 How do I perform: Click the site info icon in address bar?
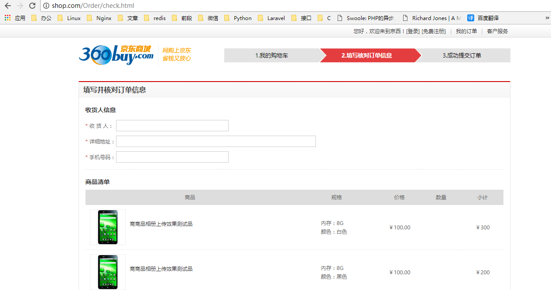pyautogui.click(x=46, y=6)
